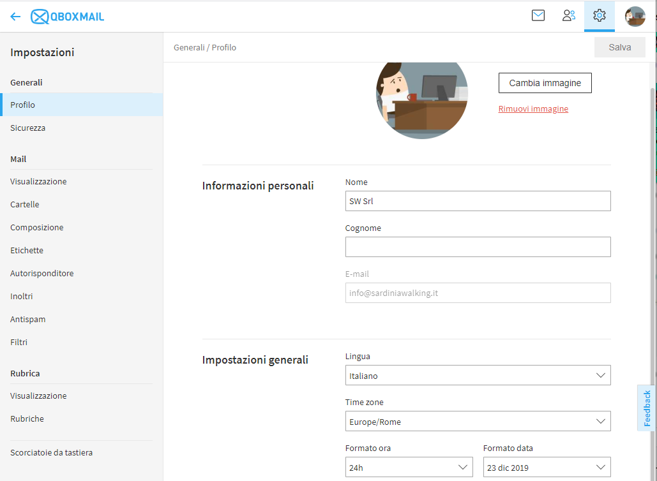Image resolution: width=657 pixels, height=481 pixels.
Task: Expand the Lingua dropdown
Action: coord(478,375)
